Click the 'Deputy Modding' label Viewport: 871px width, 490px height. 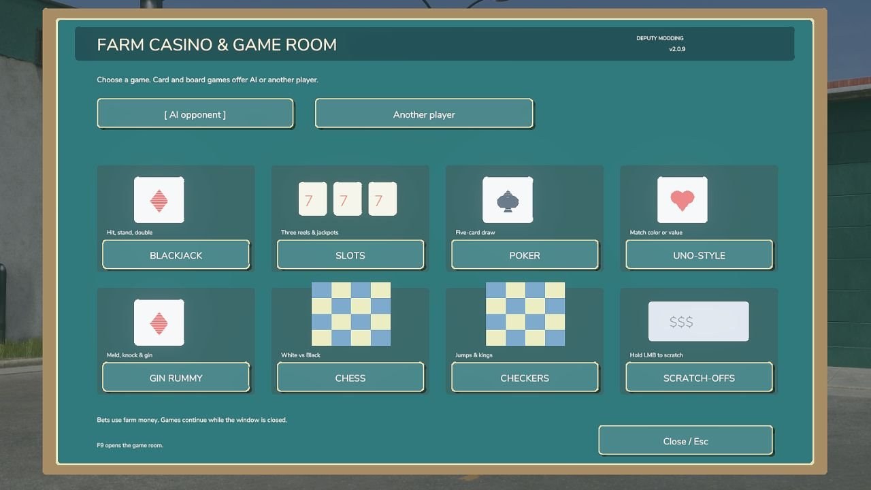point(660,38)
